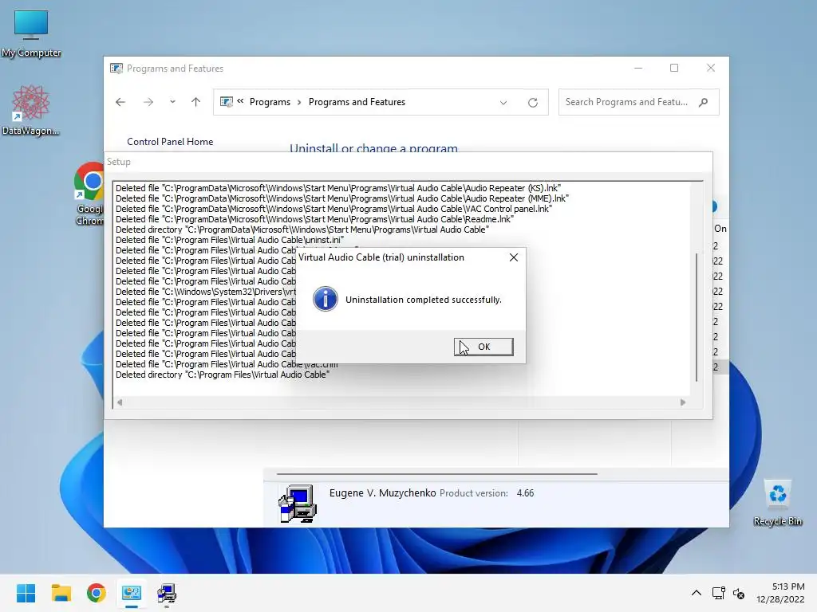Viewport: 817px width, 612px height.
Task: Click log line for Audio Repeater (MME).lnk
Action: pyautogui.click(x=342, y=198)
